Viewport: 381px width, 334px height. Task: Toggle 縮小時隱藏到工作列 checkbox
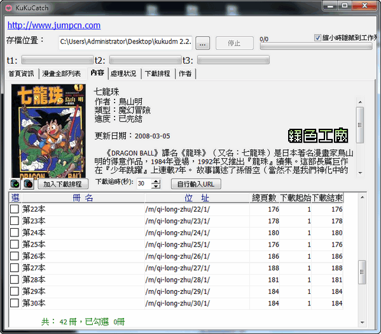[317, 38]
